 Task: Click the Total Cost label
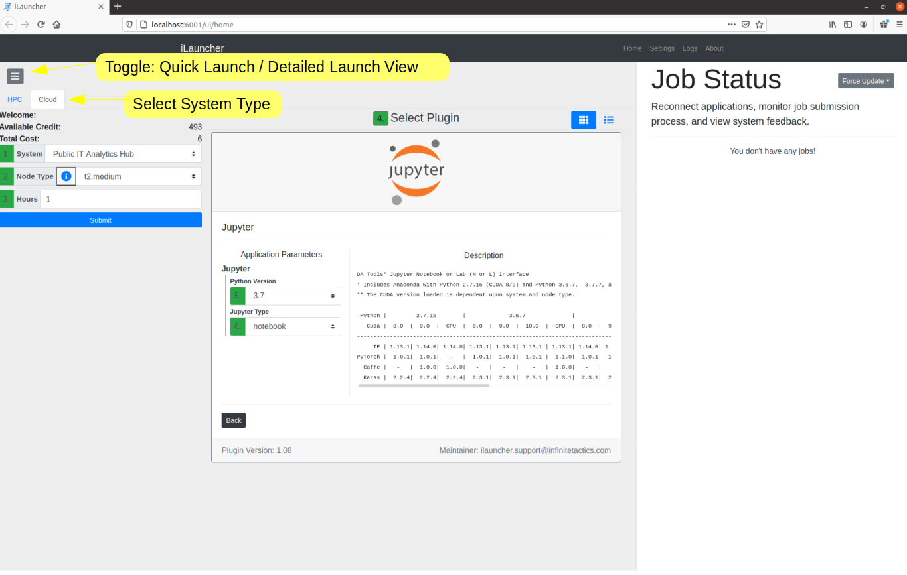coord(20,139)
